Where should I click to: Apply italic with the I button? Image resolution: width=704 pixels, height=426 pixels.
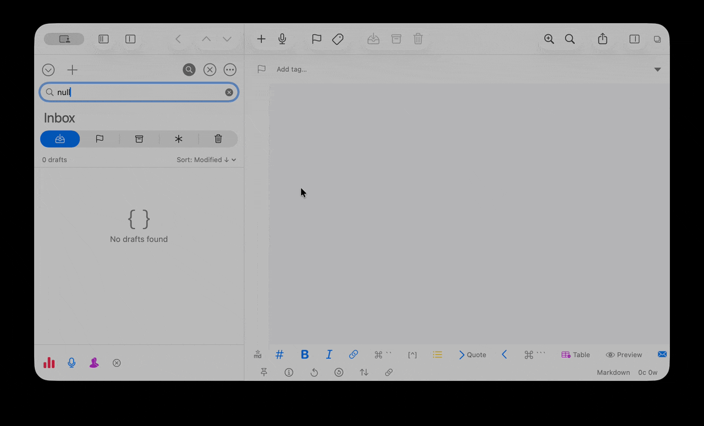(329, 355)
